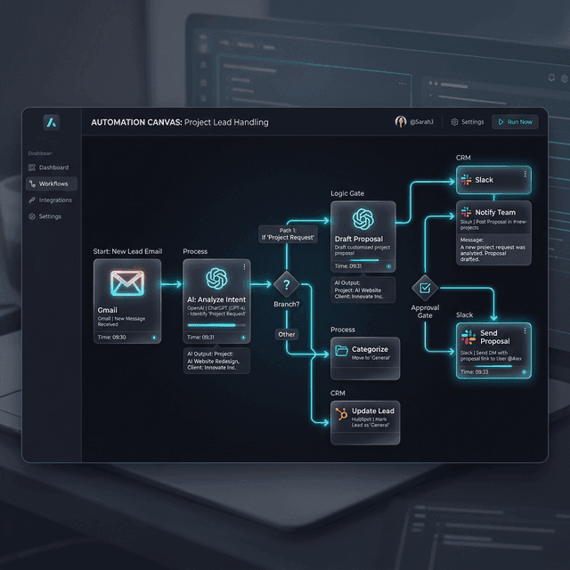This screenshot has height=570, width=570.
Task: Click the Gmail node title
Action: [107, 310]
